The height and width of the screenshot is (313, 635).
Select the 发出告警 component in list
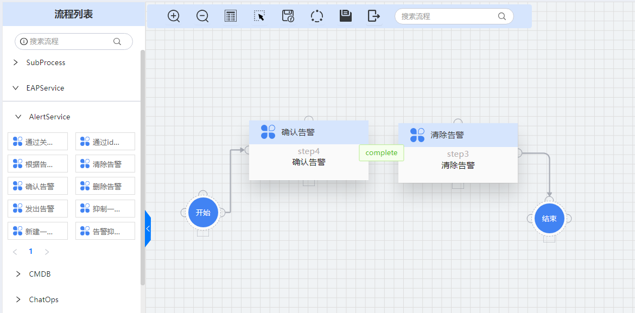click(38, 208)
